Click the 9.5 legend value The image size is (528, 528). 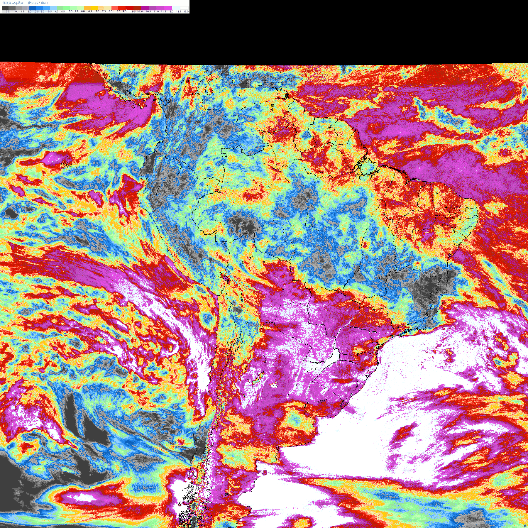134,11
